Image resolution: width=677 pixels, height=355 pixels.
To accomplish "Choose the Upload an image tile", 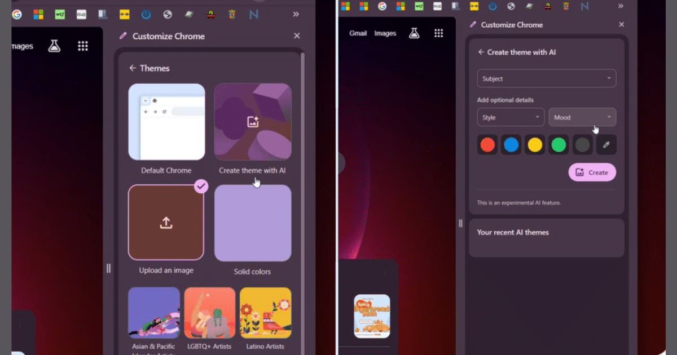I will [x=166, y=222].
